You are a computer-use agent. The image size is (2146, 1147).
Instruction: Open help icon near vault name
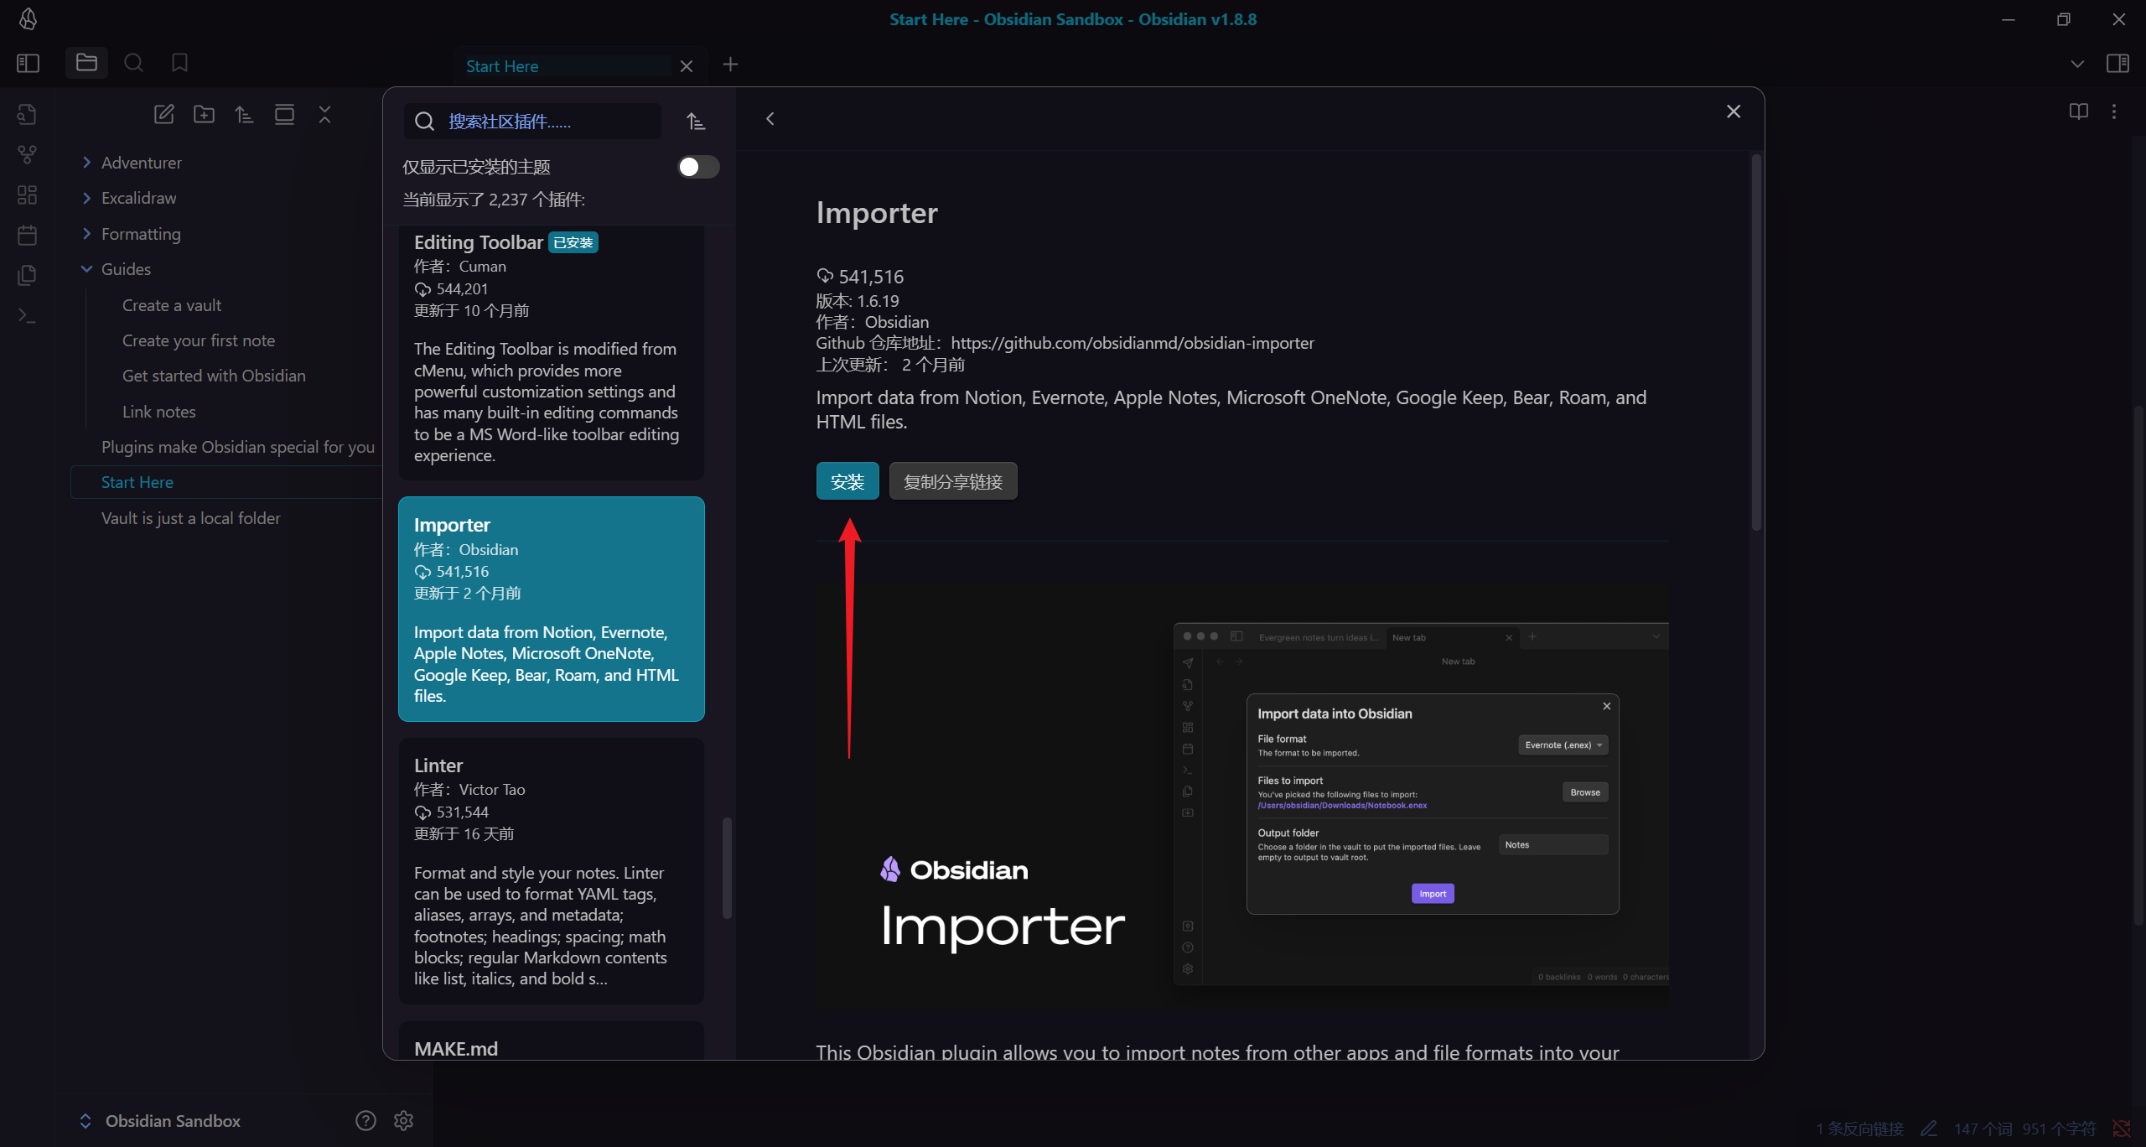coord(365,1120)
